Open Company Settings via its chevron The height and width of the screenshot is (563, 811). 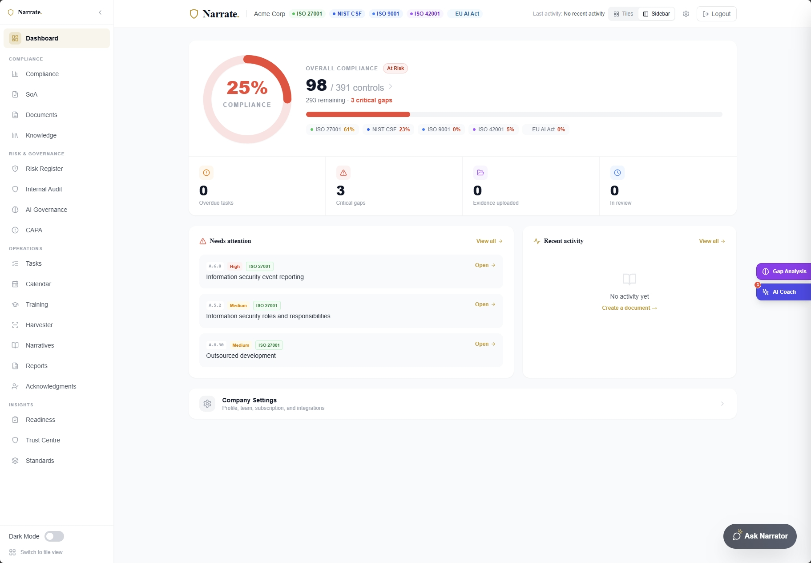[x=722, y=404]
